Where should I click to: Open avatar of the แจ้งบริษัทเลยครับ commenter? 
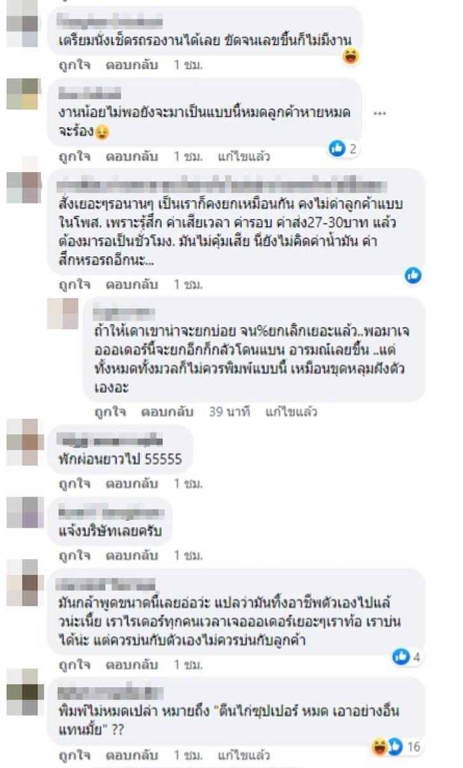[x=24, y=512]
